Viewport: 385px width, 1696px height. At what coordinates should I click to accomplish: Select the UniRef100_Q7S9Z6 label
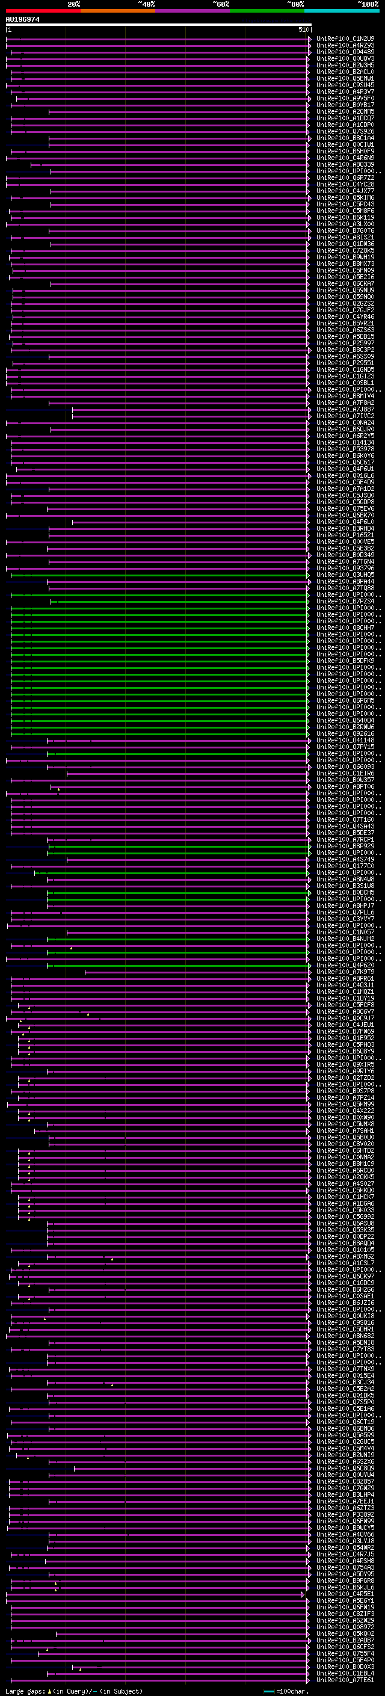(x=345, y=131)
